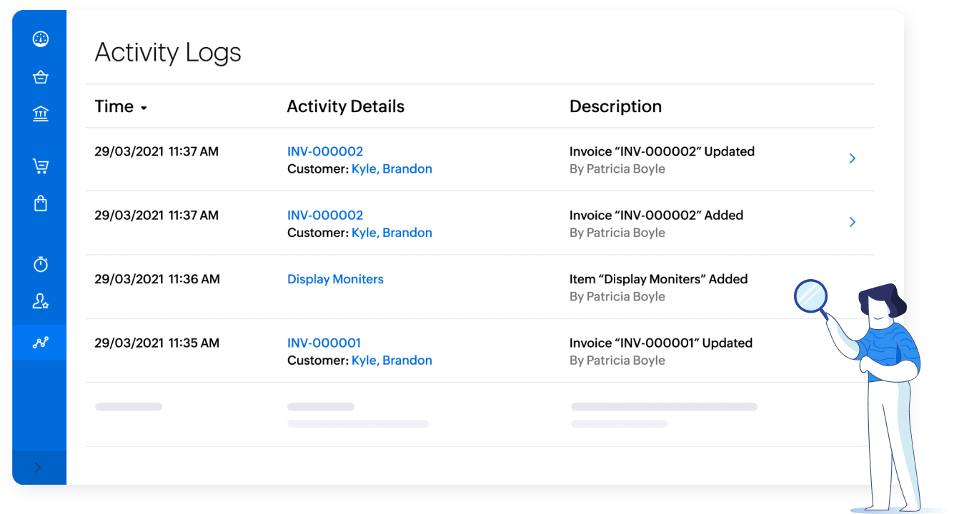Expand details for Invoice INV-000002 Updated entry

[x=853, y=158]
